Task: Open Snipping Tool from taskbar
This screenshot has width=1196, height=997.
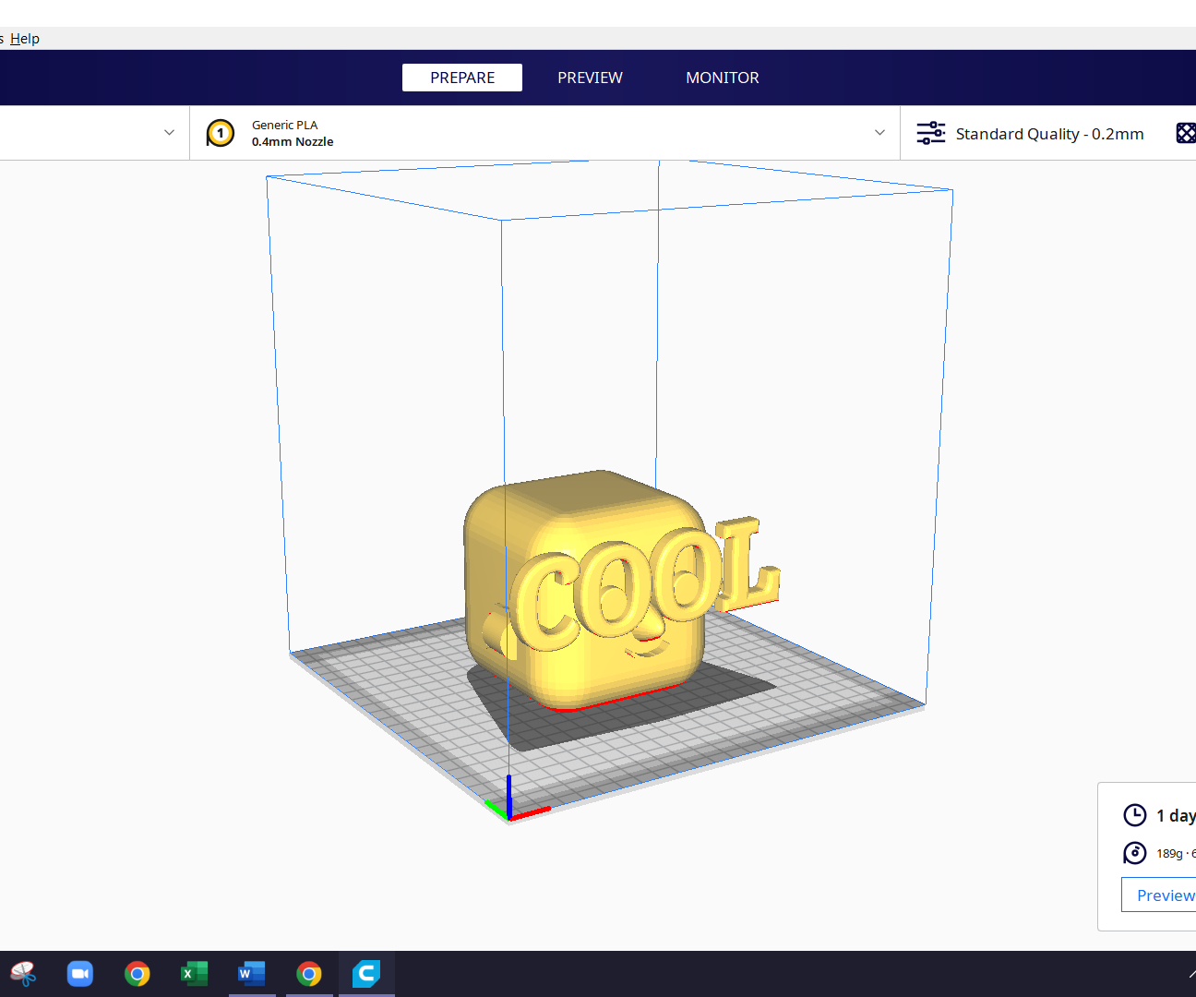Action: [23, 974]
